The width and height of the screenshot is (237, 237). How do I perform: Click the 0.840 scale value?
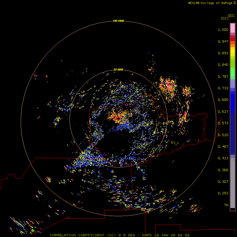tap(223, 65)
